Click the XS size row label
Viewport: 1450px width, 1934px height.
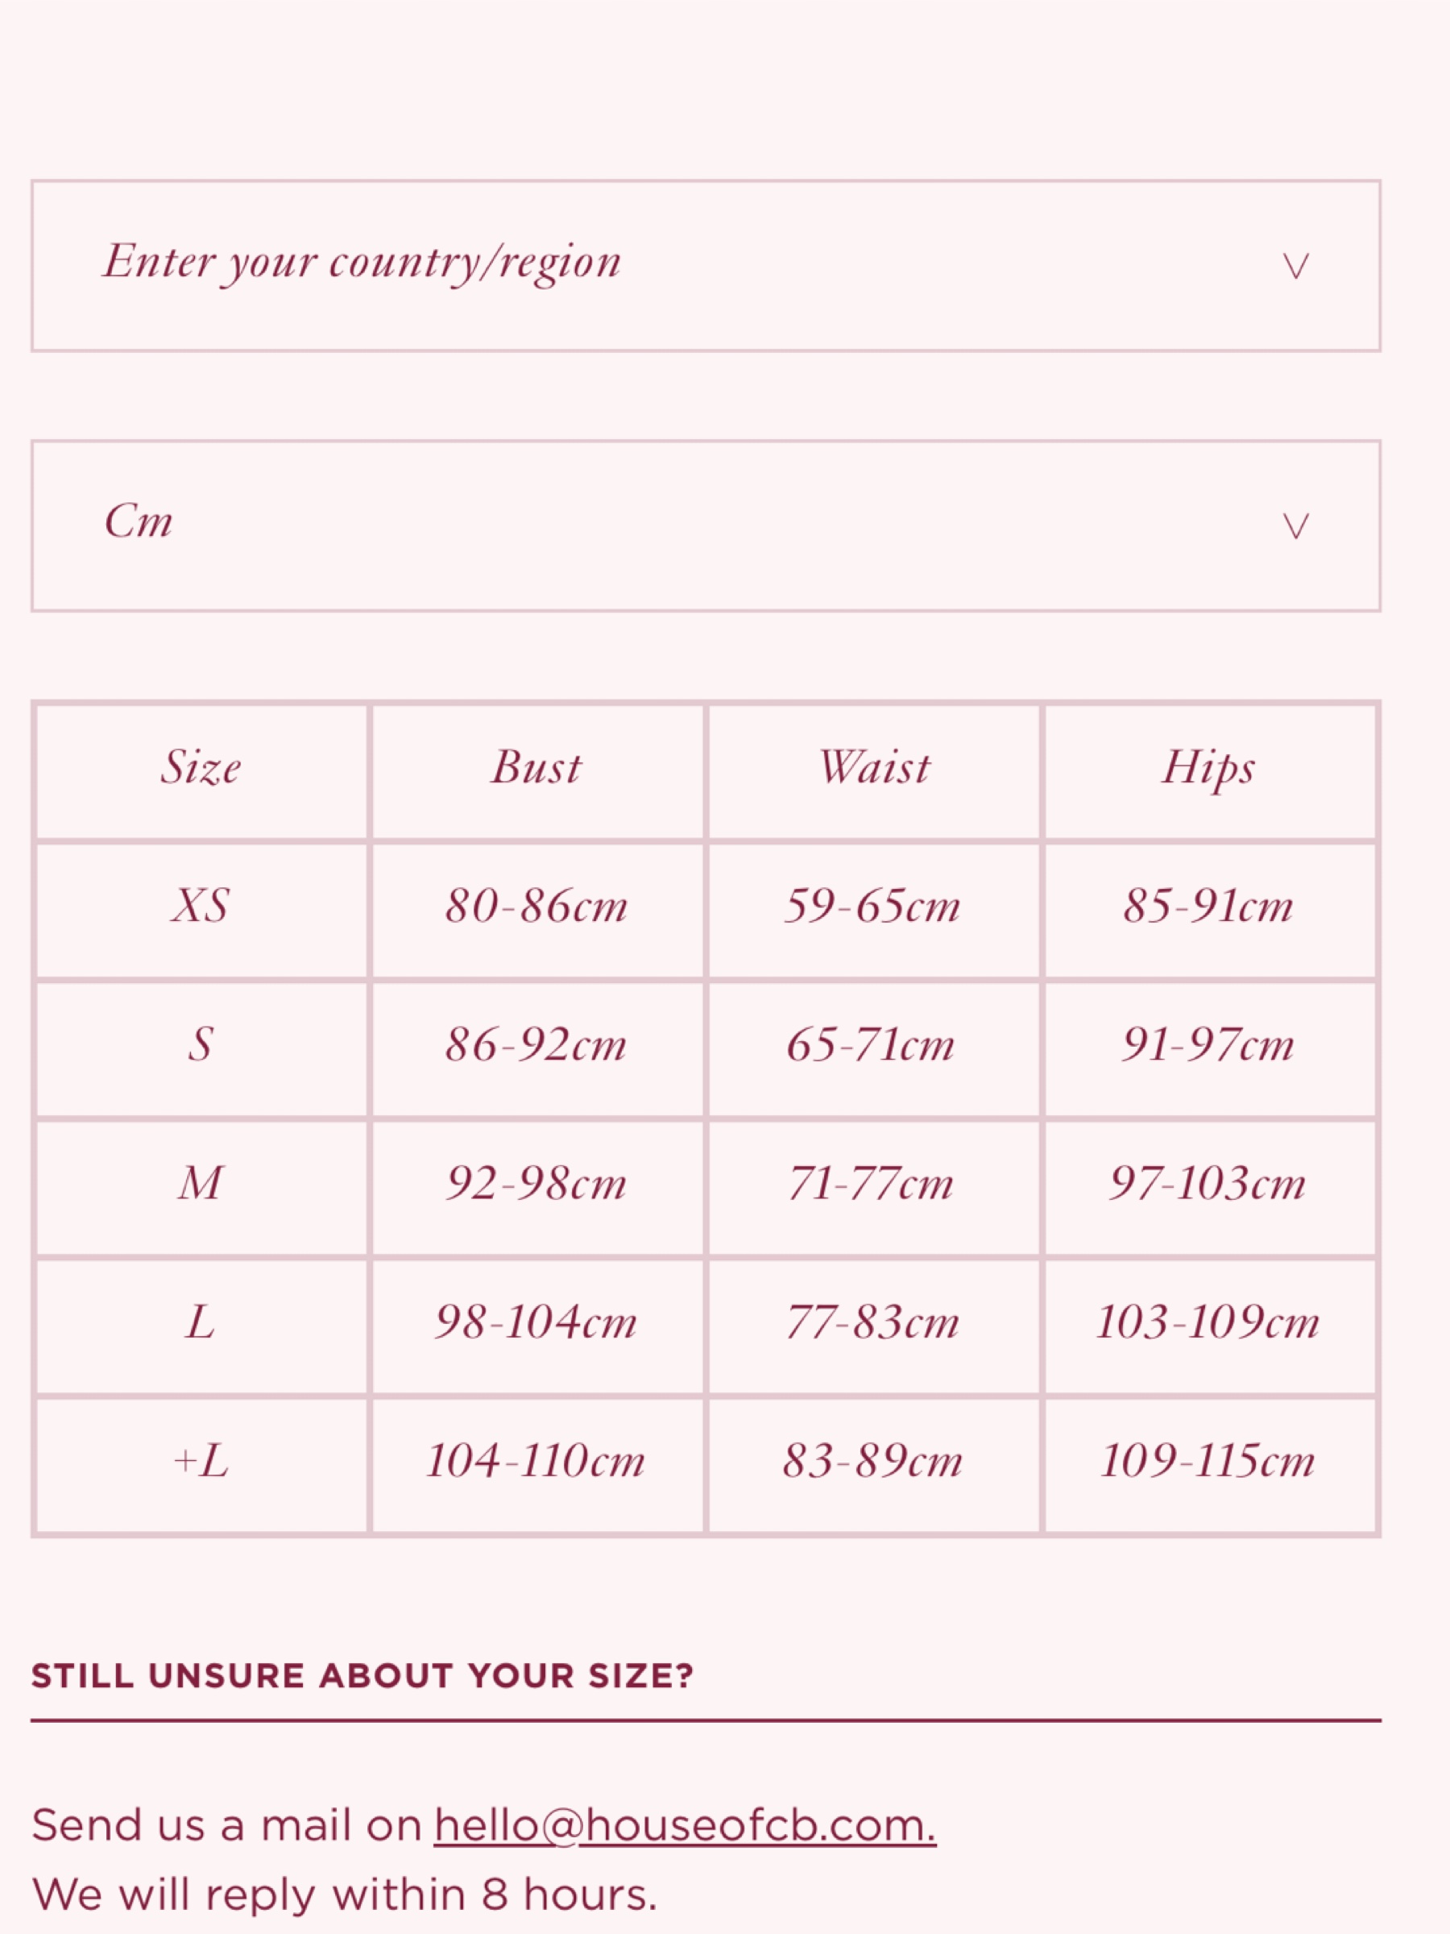click(x=201, y=907)
